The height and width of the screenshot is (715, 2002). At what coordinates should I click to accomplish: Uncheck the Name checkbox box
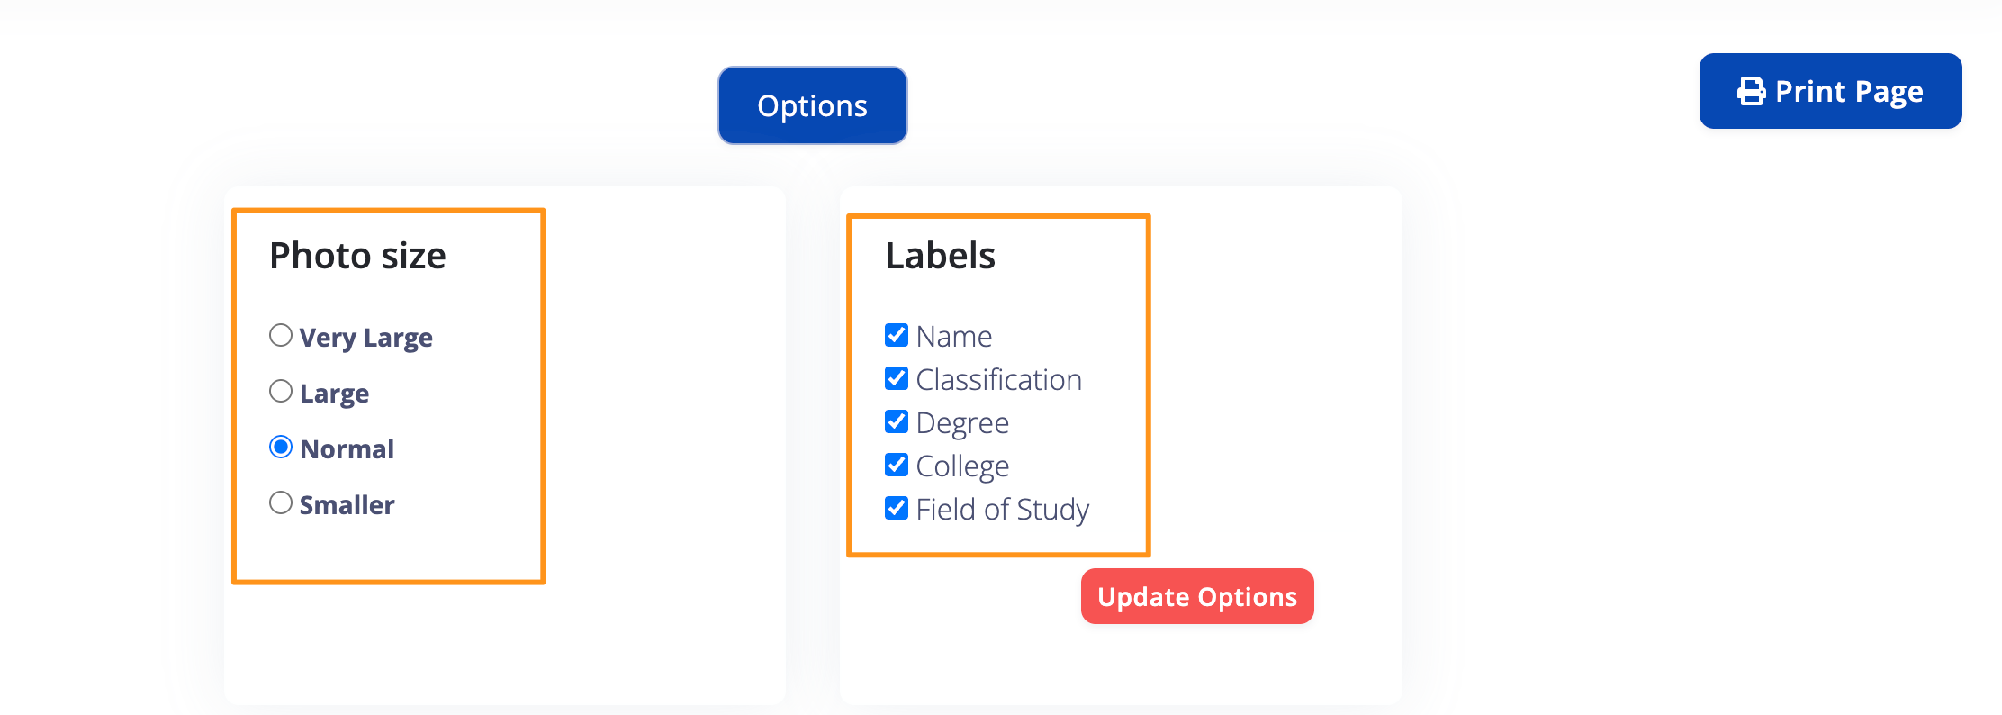click(x=897, y=336)
